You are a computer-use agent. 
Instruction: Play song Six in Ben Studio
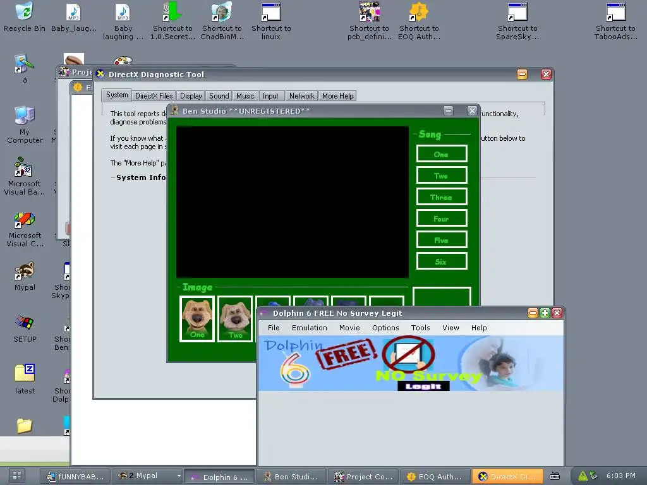(x=442, y=261)
